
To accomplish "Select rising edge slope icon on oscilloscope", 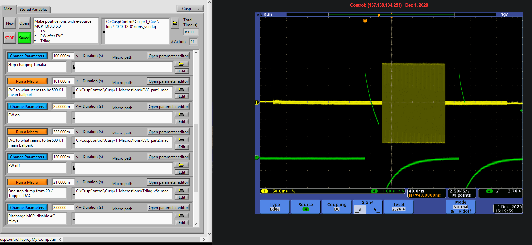I will 360,209.
